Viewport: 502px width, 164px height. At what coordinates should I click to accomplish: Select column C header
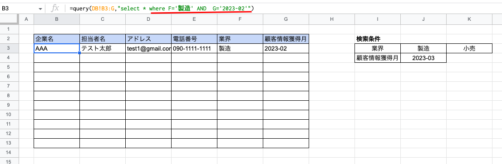(x=103, y=19)
